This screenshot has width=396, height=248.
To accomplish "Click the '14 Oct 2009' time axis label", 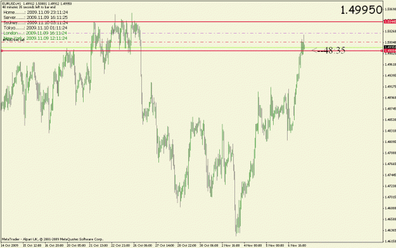I will pyautogui.click(x=10, y=245).
